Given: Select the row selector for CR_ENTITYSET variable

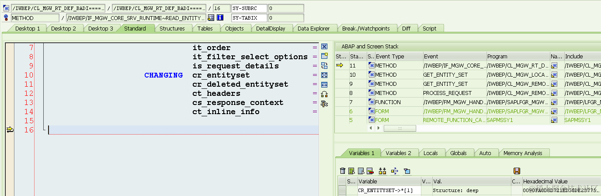Looking at the screenshot, I should [x=342, y=190].
